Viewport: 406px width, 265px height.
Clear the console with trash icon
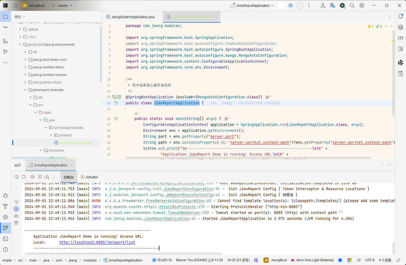tap(16, 223)
